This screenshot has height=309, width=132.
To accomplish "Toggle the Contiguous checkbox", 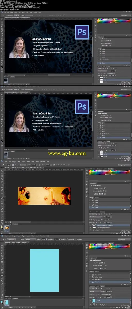I will [x=67, y=239].
